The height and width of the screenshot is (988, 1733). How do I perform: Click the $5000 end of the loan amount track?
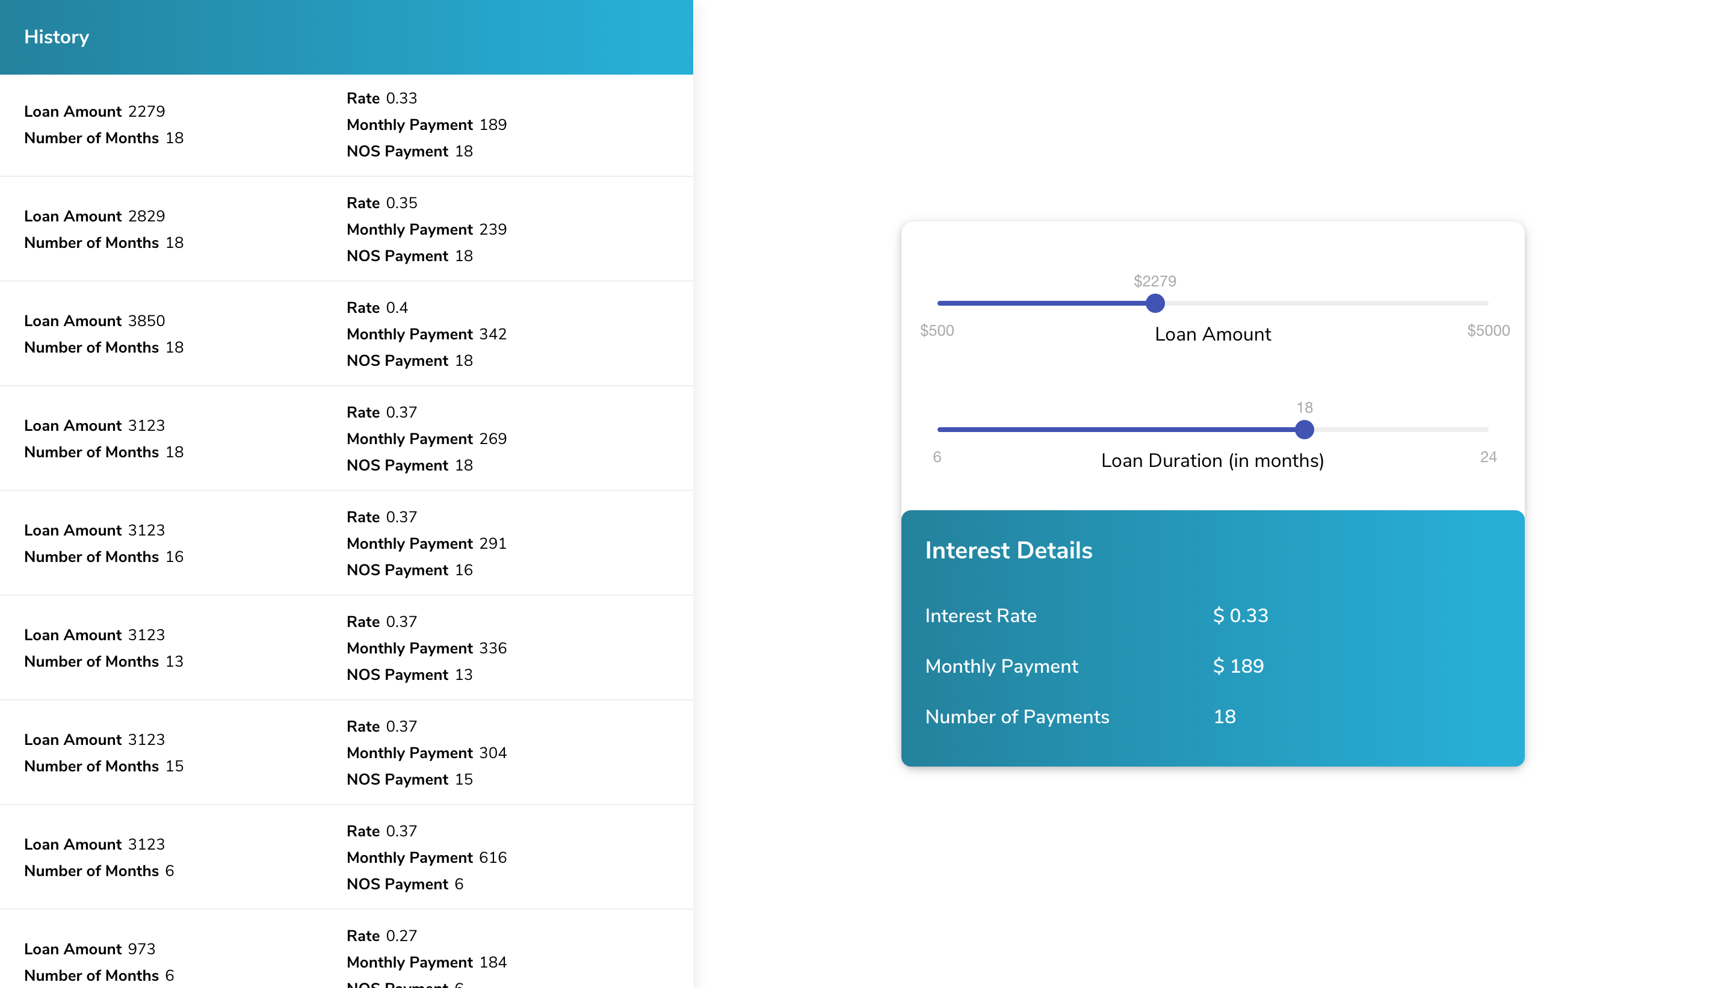click(1484, 303)
